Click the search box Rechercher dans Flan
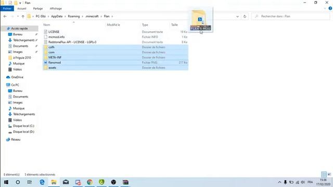The image size is (333, 187). coord(290,16)
